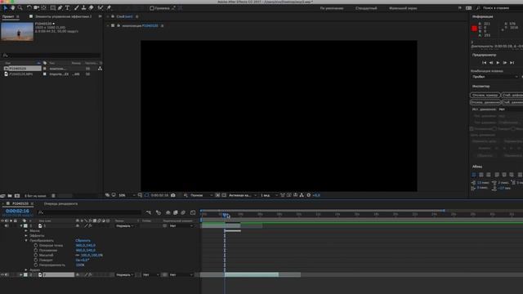Click the Track Motion button
Image resolution: width=523 pixels, height=294 pixels.
tap(485, 102)
